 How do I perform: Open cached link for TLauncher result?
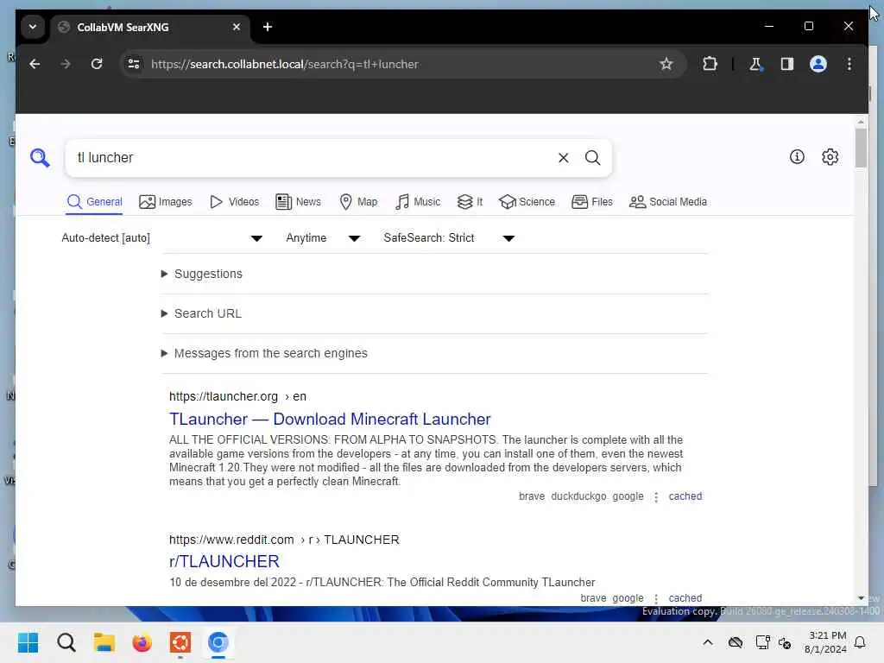click(685, 496)
